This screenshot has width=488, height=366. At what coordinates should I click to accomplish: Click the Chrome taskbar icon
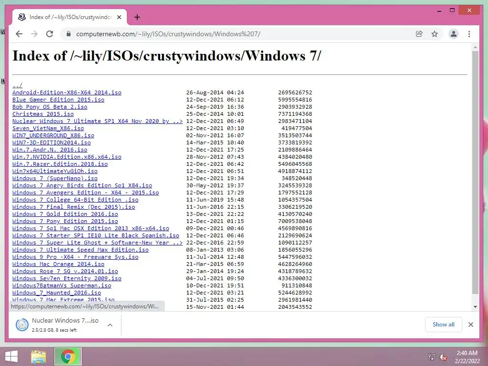68,356
